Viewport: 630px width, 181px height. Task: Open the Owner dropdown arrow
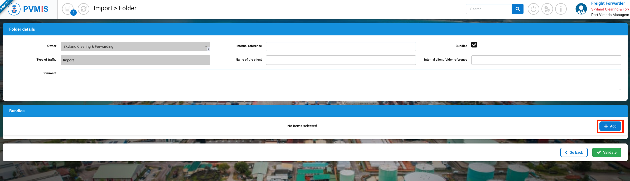206,46
